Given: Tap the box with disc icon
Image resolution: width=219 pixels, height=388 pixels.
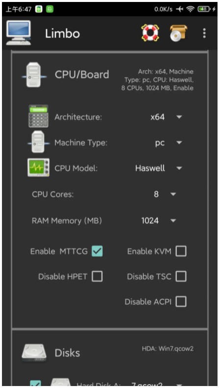Looking at the screenshot, I should (x=178, y=33).
